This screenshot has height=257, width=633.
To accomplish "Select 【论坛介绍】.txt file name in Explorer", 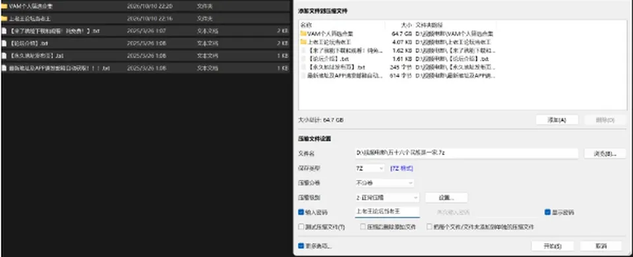I will [28, 43].
